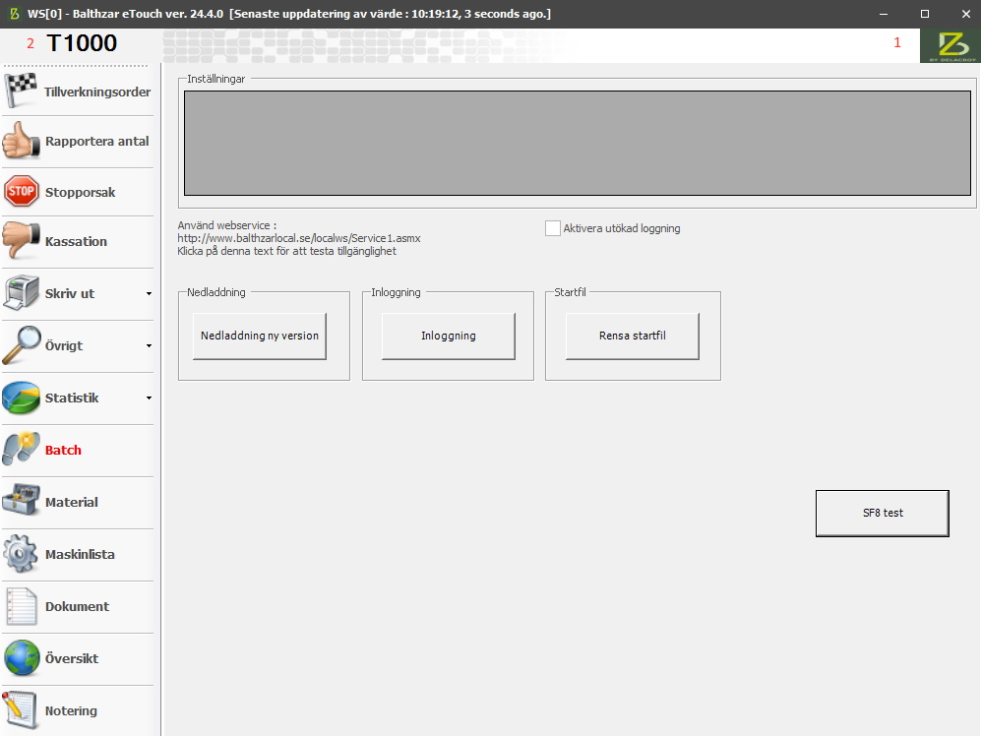Click the T1000 machine name heading
Screen dimensions: 981x736
82,43
